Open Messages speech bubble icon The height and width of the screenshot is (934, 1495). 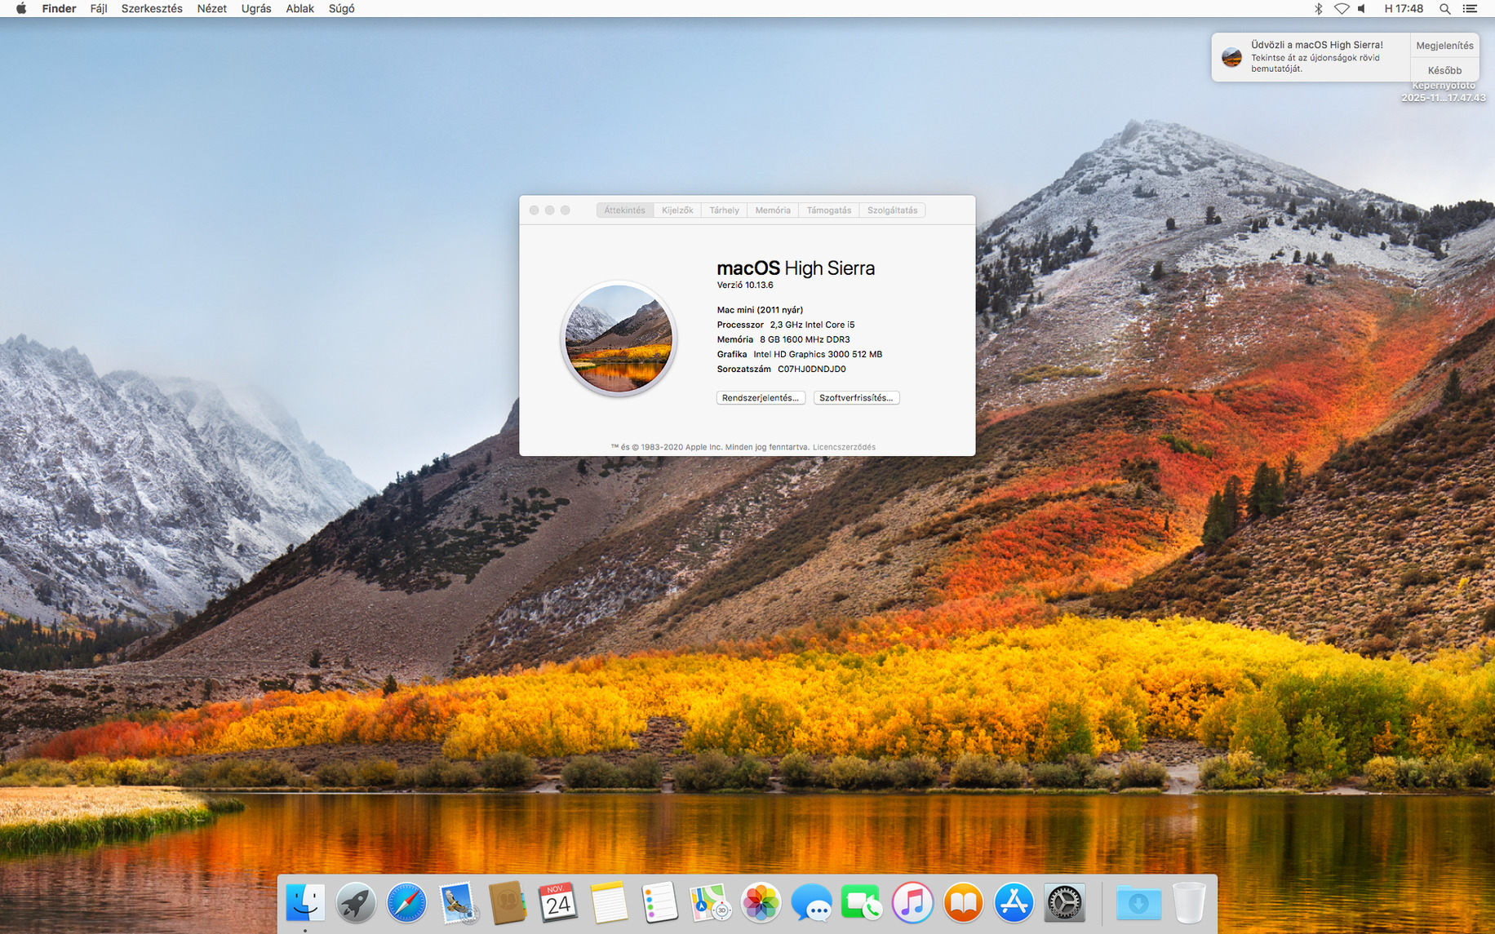[x=811, y=903]
